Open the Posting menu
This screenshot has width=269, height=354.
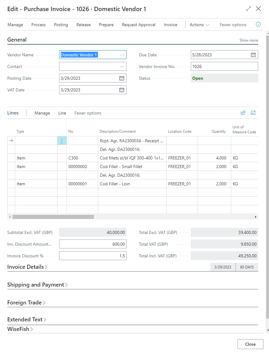coord(61,25)
